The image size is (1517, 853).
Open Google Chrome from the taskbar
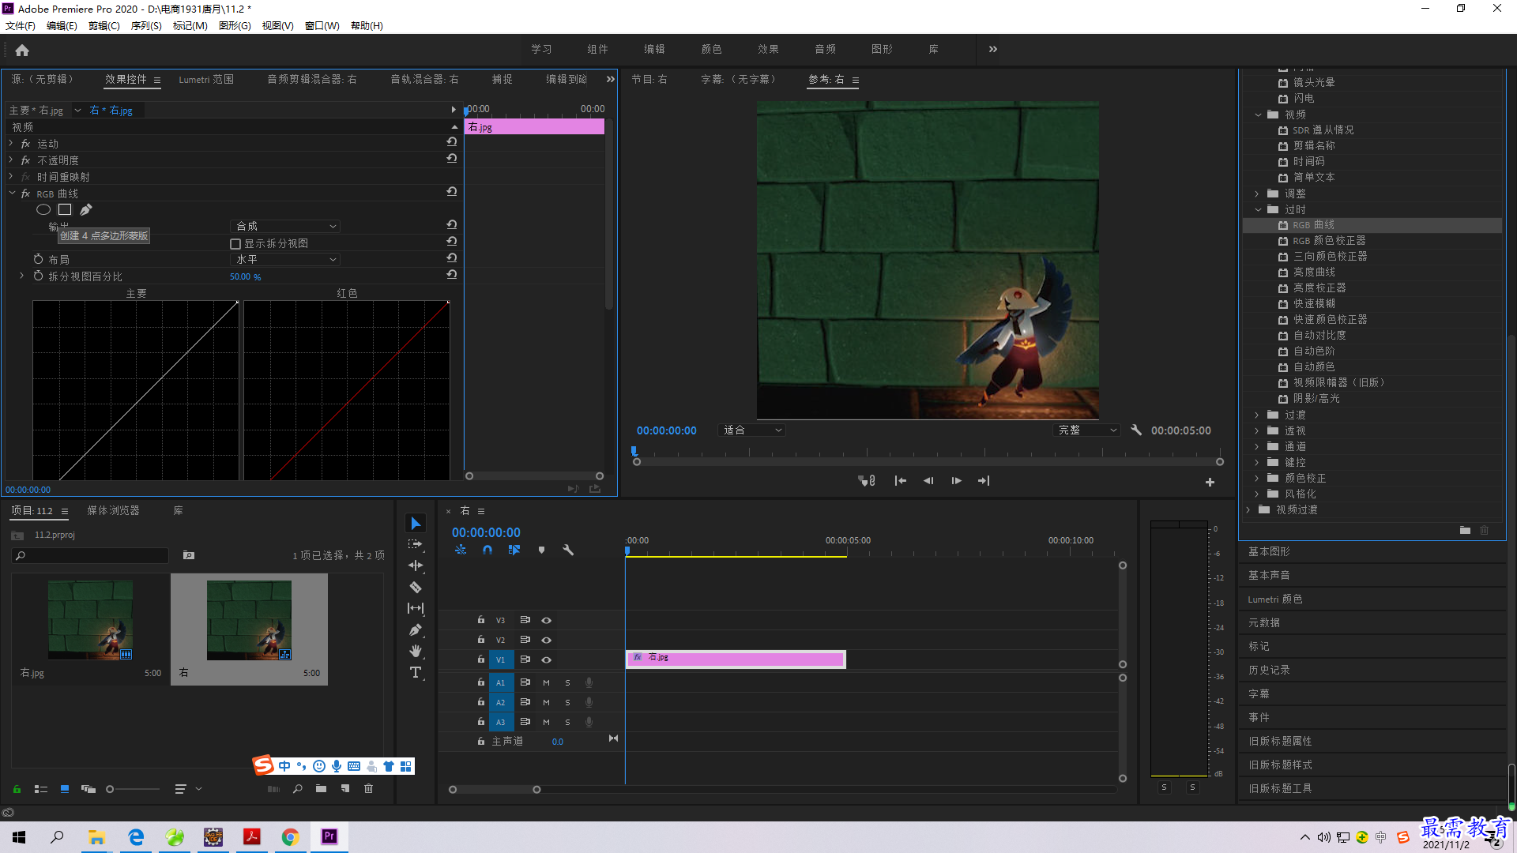tap(290, 836)
